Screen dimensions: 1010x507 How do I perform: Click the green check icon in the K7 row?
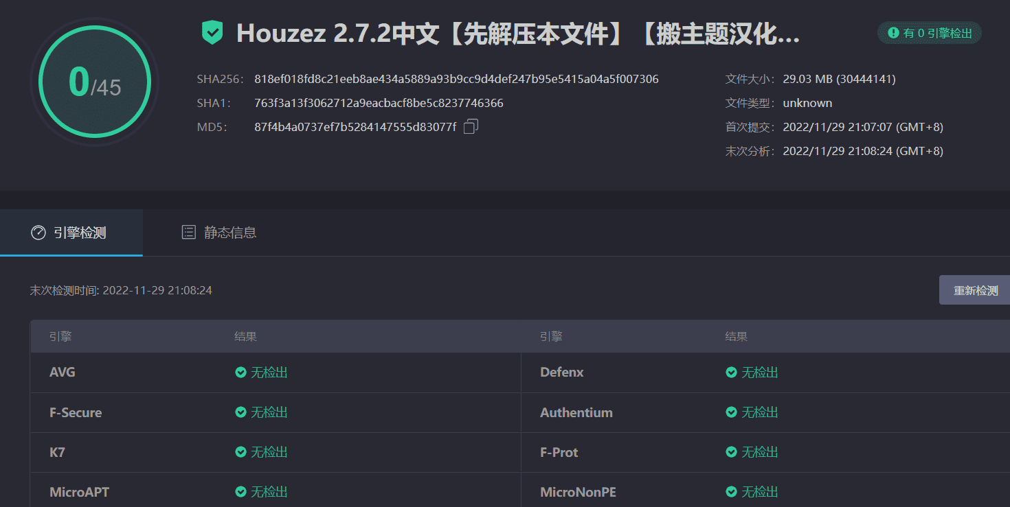[240, 452]
